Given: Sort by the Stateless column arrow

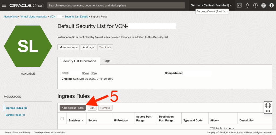Looking at the screenshot, I should pyautogui.click(x=82, y=121).
